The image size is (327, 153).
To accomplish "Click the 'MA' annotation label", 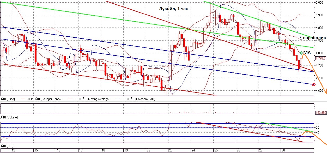I will click(x=307, y=52).
